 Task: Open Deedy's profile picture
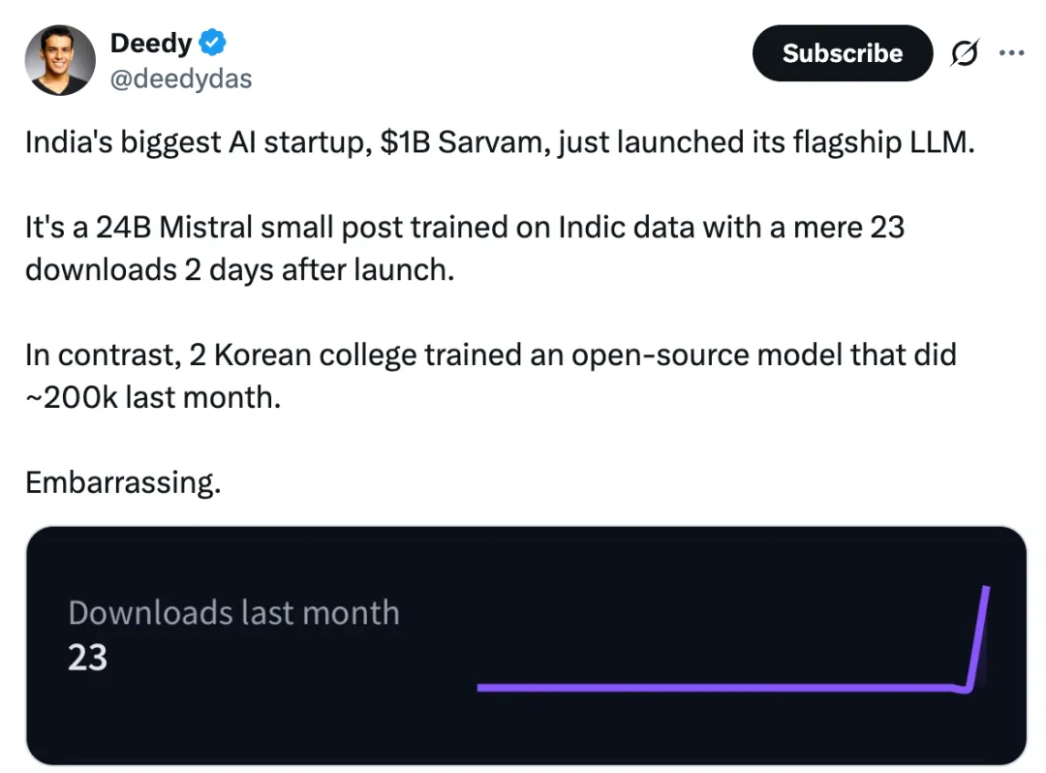tap(62, 60)
